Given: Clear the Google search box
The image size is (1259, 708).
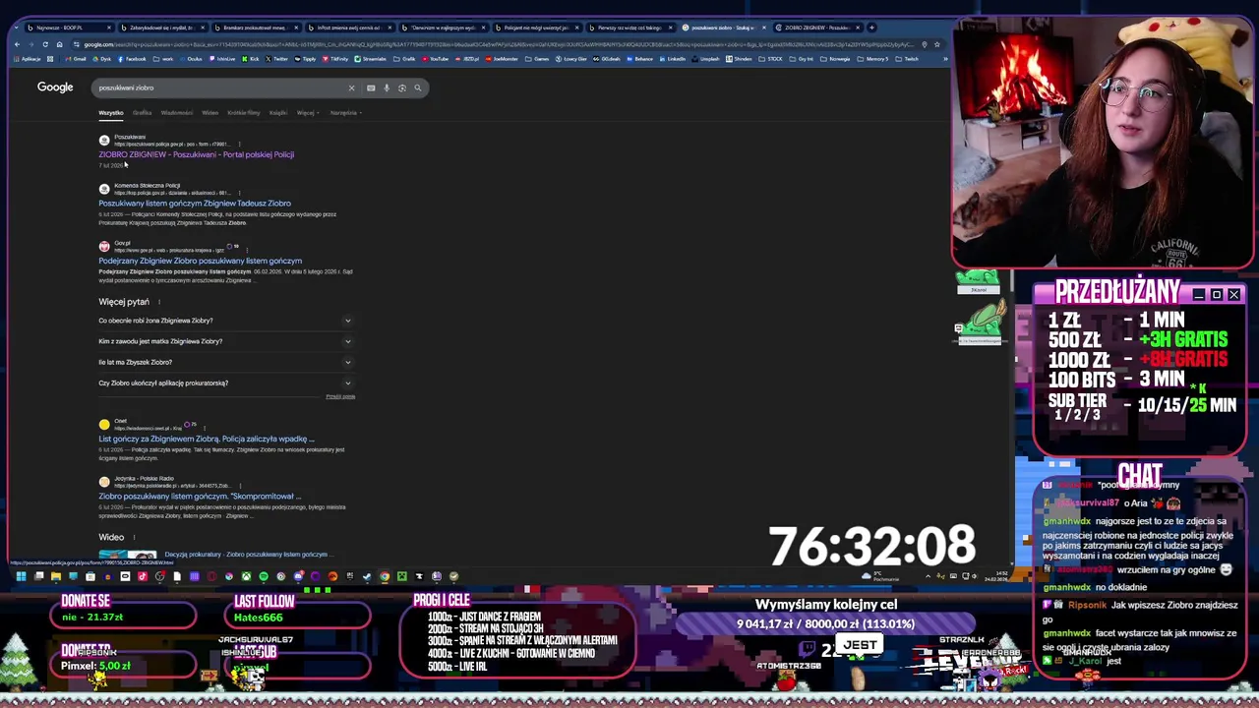Looking at the screenshot, I should pyautogui.click(x=351, y=88).
